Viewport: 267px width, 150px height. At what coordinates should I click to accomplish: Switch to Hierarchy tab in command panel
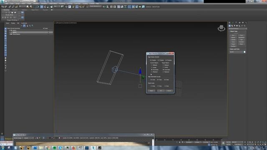[236, 22]
